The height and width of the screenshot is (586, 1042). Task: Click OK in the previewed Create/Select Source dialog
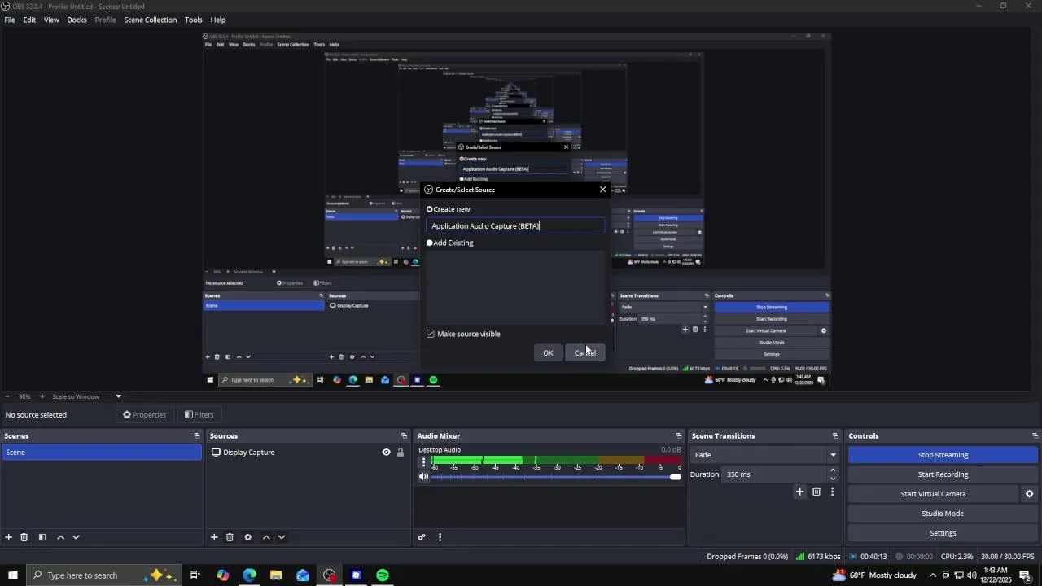click(x=548, y=352)
